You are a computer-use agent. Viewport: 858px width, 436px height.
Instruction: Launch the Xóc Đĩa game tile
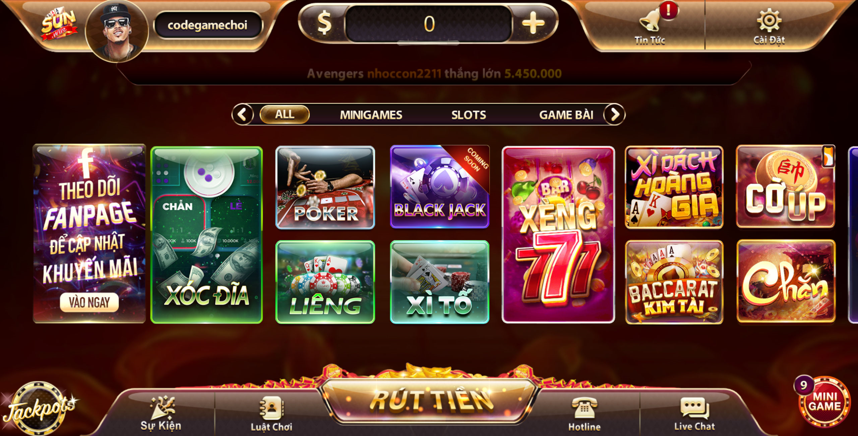coord(206,235)
